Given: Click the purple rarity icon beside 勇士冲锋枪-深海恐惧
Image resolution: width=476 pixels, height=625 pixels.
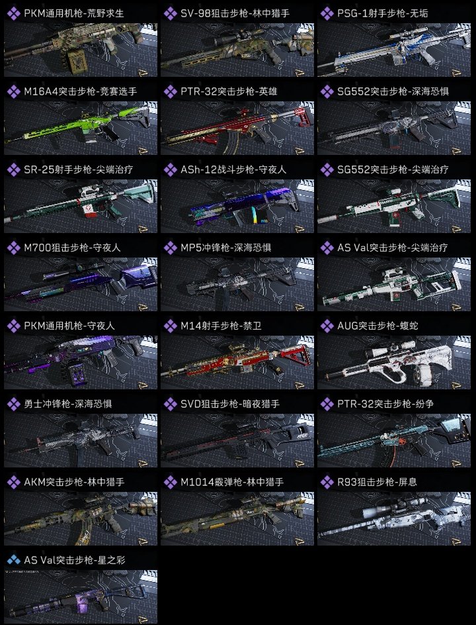Looking at the screenshot, I should tap(13, 404).
